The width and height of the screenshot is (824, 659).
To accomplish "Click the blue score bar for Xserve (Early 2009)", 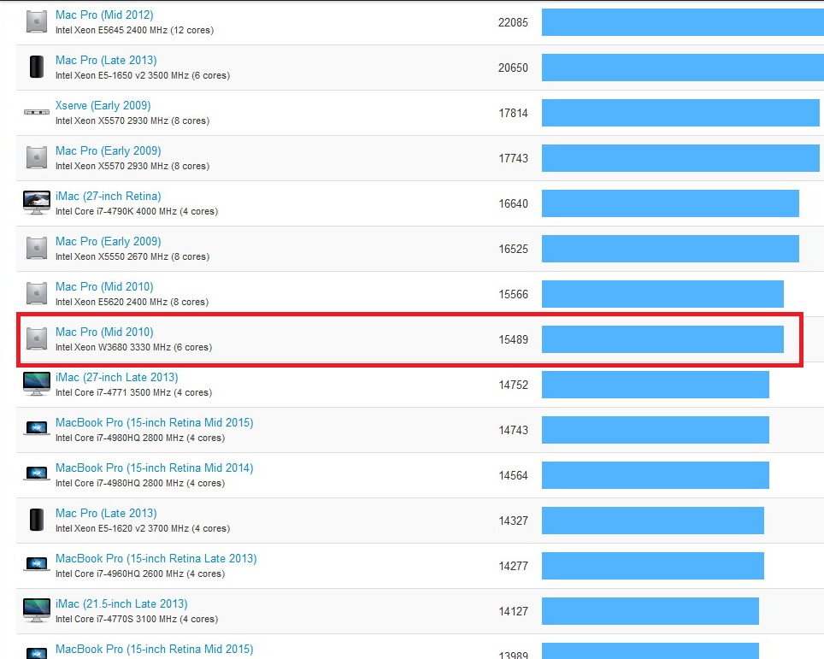I will 680,113.
